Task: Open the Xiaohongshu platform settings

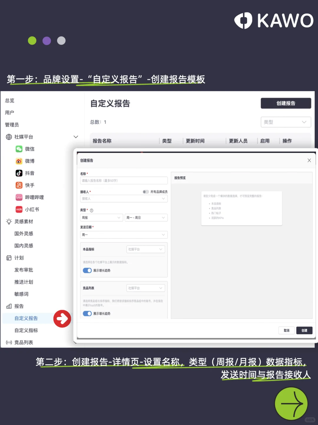Action: pos(19,209)
